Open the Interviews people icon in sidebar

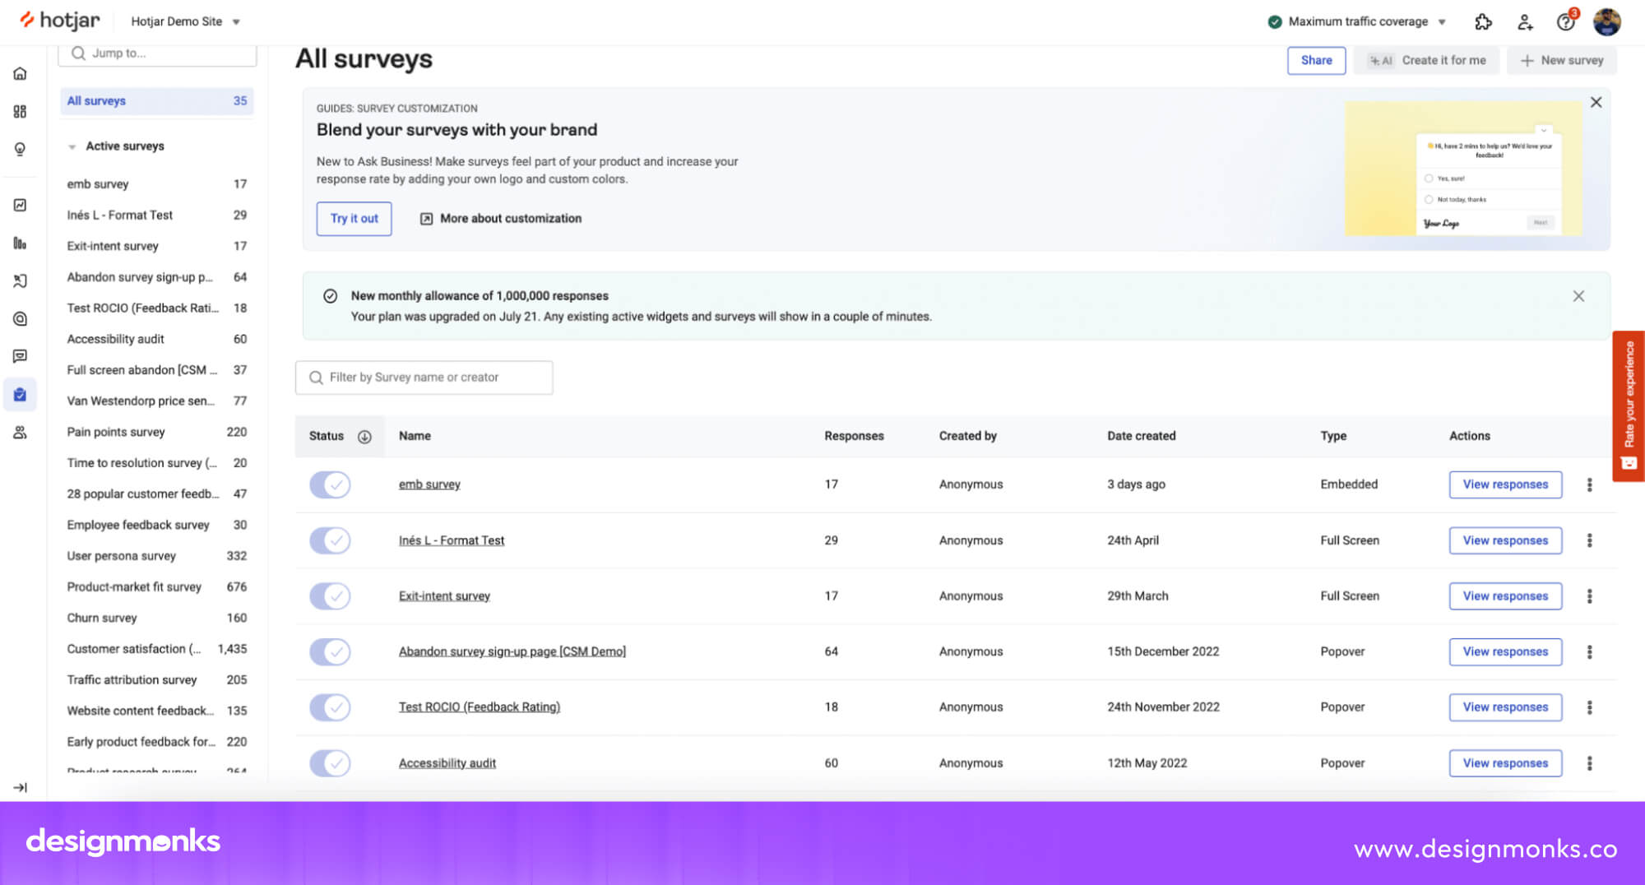(x=20, y=433)
